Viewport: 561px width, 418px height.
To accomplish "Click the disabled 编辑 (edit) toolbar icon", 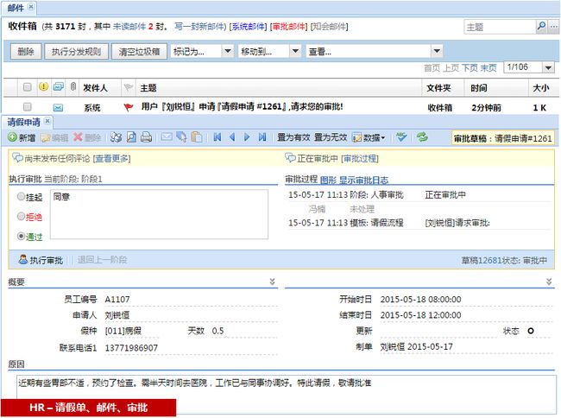I will (45, 137).
